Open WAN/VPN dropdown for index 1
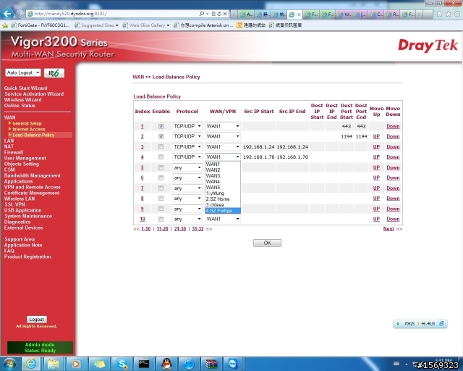Screen dimensions: 463x371 click(x=223, y=126)
